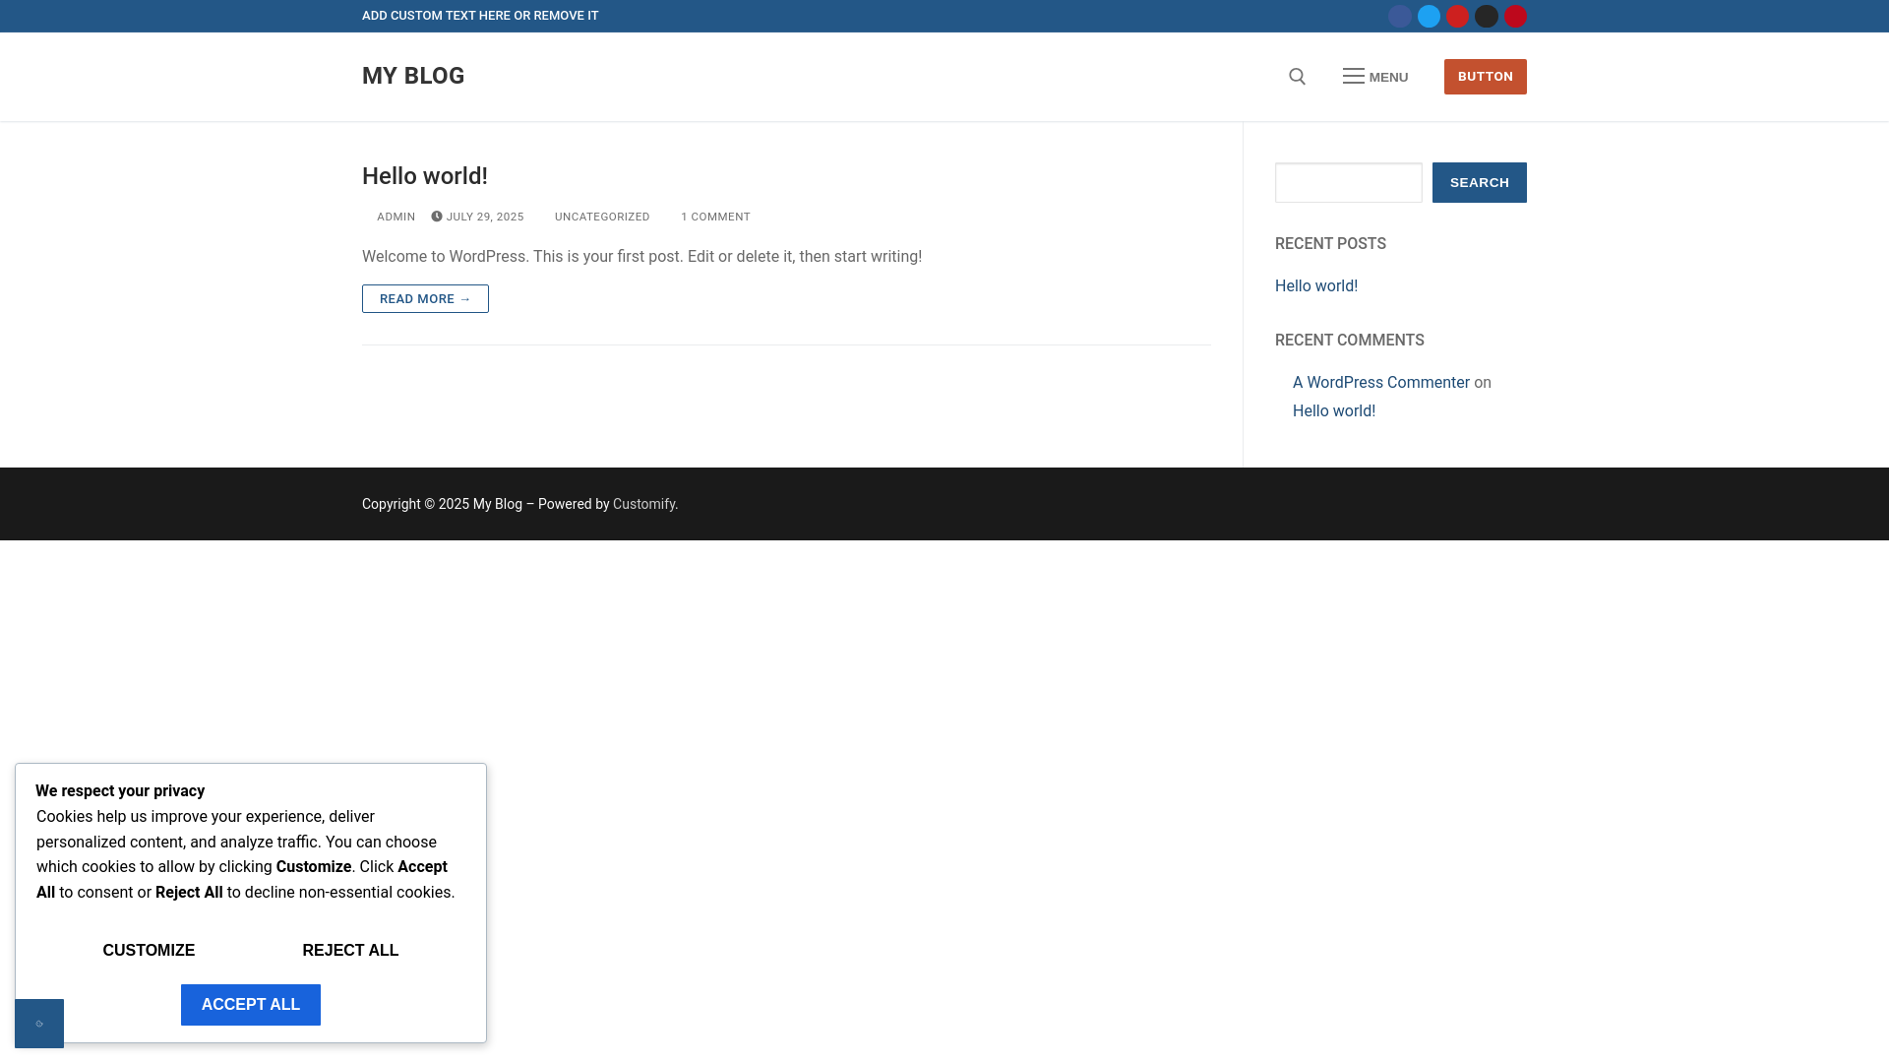
Task: Click the 'RECENT POSTS' heading
Action: [1330, 244]
